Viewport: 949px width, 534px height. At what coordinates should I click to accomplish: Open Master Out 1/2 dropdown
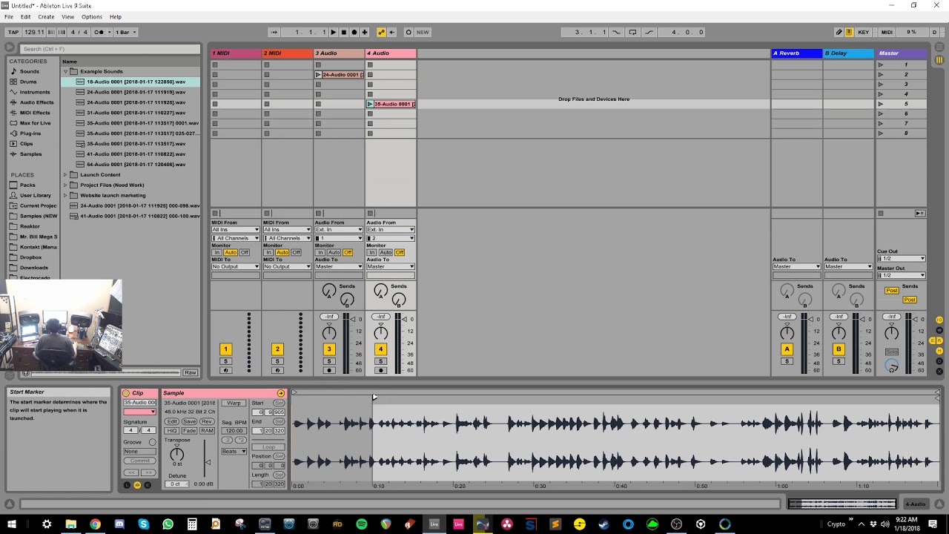(x=901, y=275)
